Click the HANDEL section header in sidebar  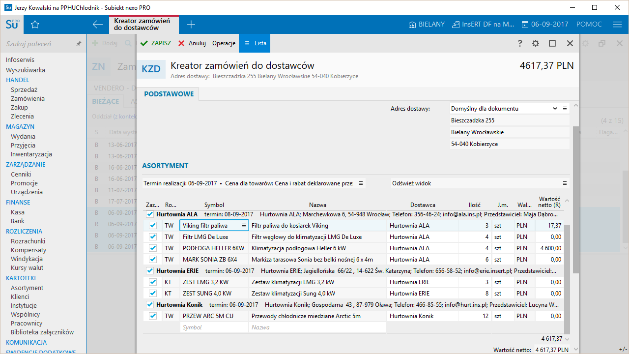[18, 80]
